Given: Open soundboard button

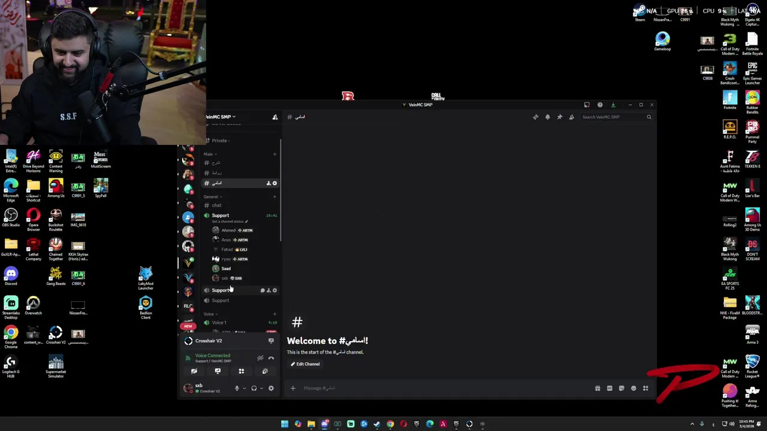Looking at the screenshot, I should (265, 371).
